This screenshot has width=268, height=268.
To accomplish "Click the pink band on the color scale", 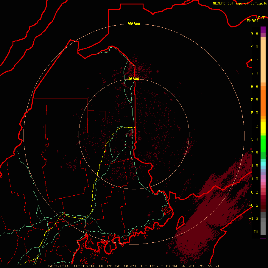I will (x=263, y=180).
